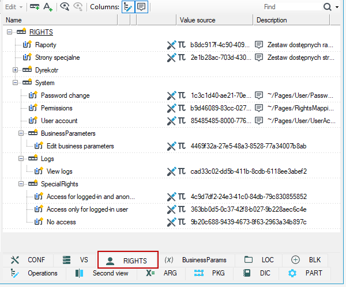Image resolution: width=346 pixels, height=287 pixels.
Task: Click the System group icon
Action: pyautogui.click(x=27, y=82)
